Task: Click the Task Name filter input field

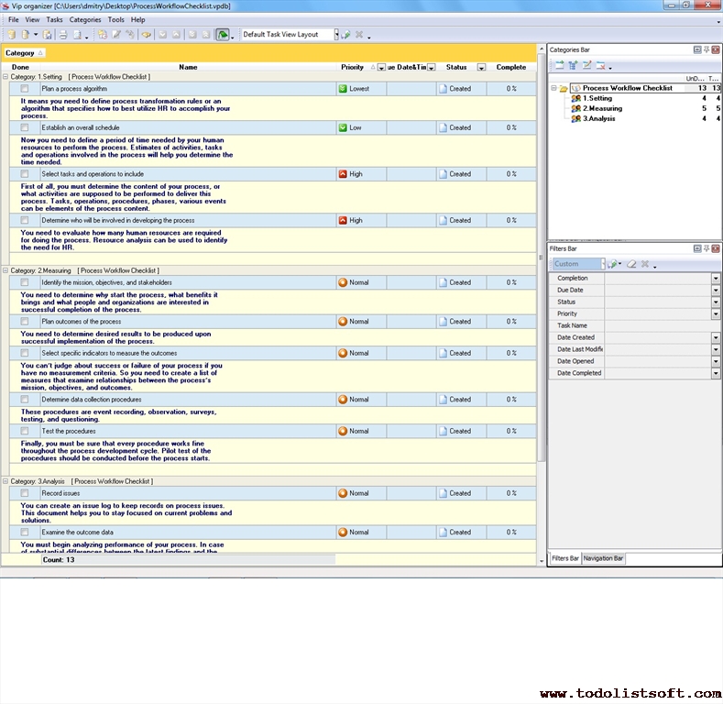Action: click(657, 325)
